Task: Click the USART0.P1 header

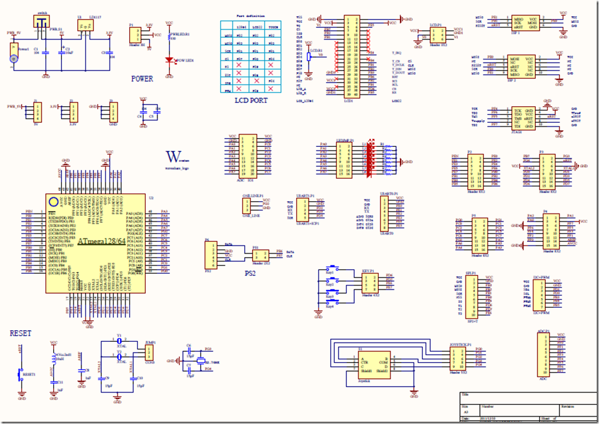Action: (384, 214)
